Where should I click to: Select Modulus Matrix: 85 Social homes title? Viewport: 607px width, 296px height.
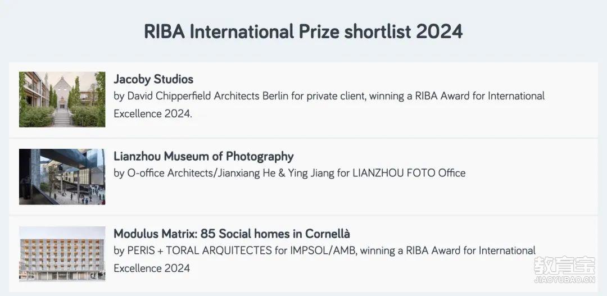coord(232,234)
